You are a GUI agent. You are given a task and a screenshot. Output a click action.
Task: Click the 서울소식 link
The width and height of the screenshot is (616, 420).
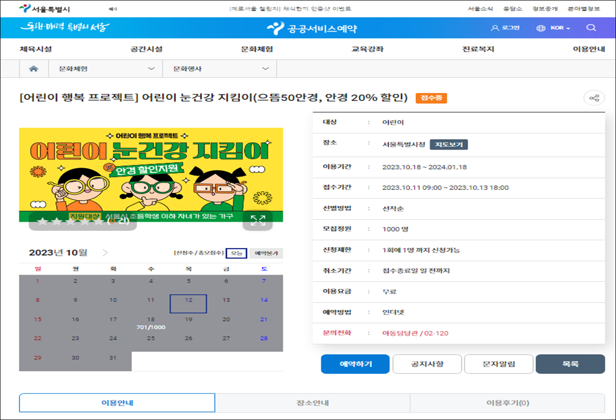click(480, 9)
